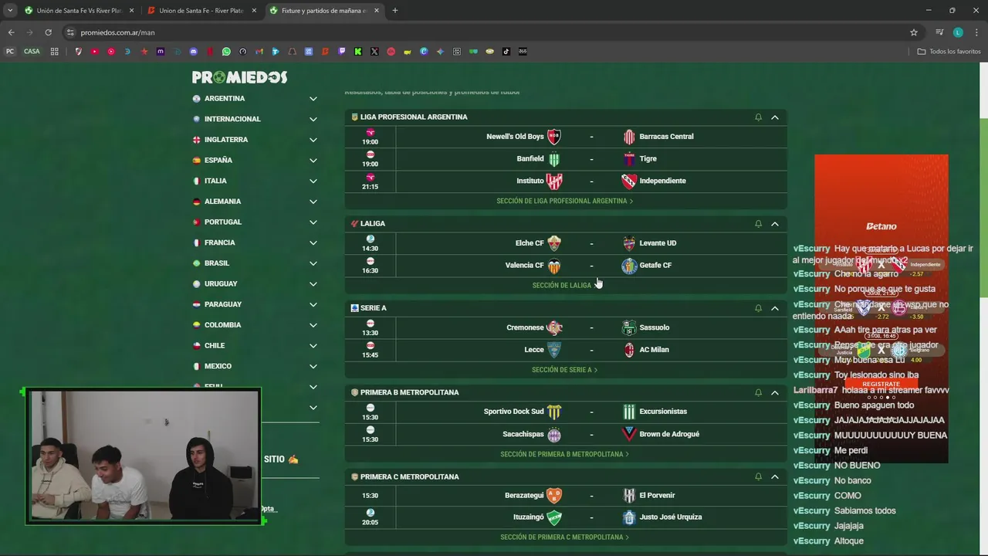Screen dimensions: 988x556
Task: Click the apps grid icon in bookmarks bar
Action: (x=54, y=52)
